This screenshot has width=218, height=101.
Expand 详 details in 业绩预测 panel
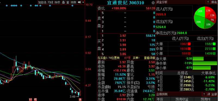(x=209, y=94)
